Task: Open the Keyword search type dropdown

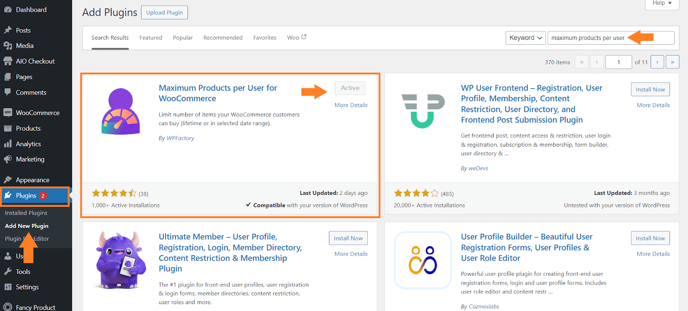Action: pos(525,38)
